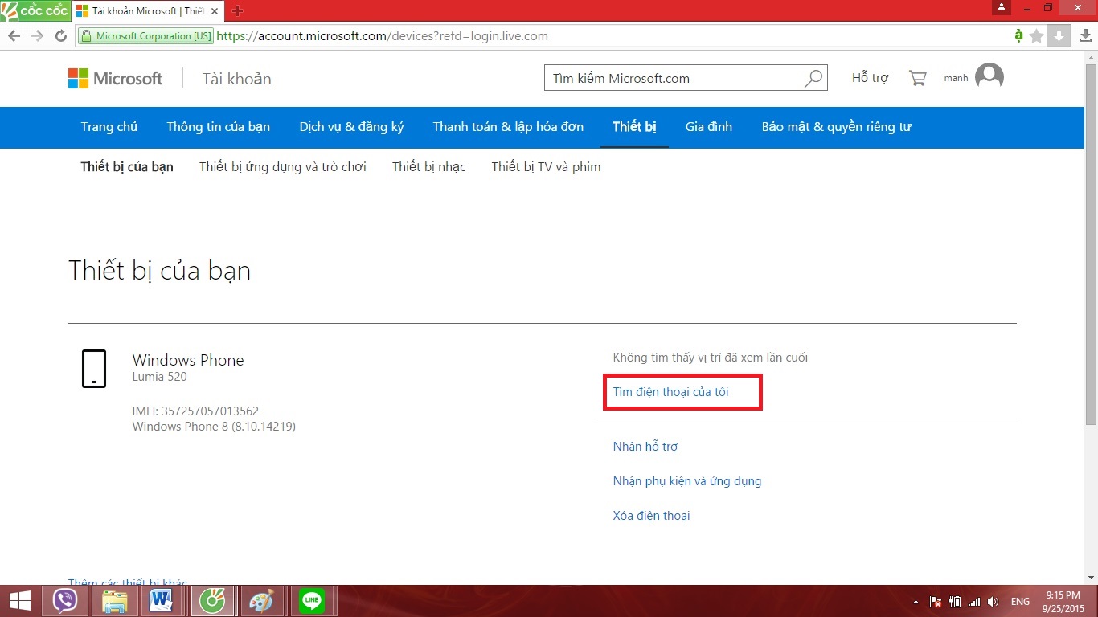Click the browser profile icon in title bar
This screenshot has height=617, width=1098.
[x=1002, y=7]
